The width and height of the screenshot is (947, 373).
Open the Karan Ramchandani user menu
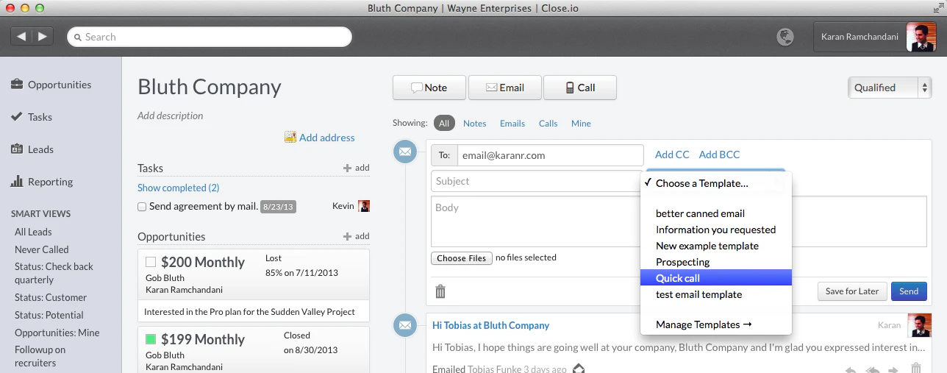coord(874,37)
